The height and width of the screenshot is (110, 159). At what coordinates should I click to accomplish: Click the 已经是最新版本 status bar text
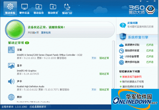click(38, 107)
